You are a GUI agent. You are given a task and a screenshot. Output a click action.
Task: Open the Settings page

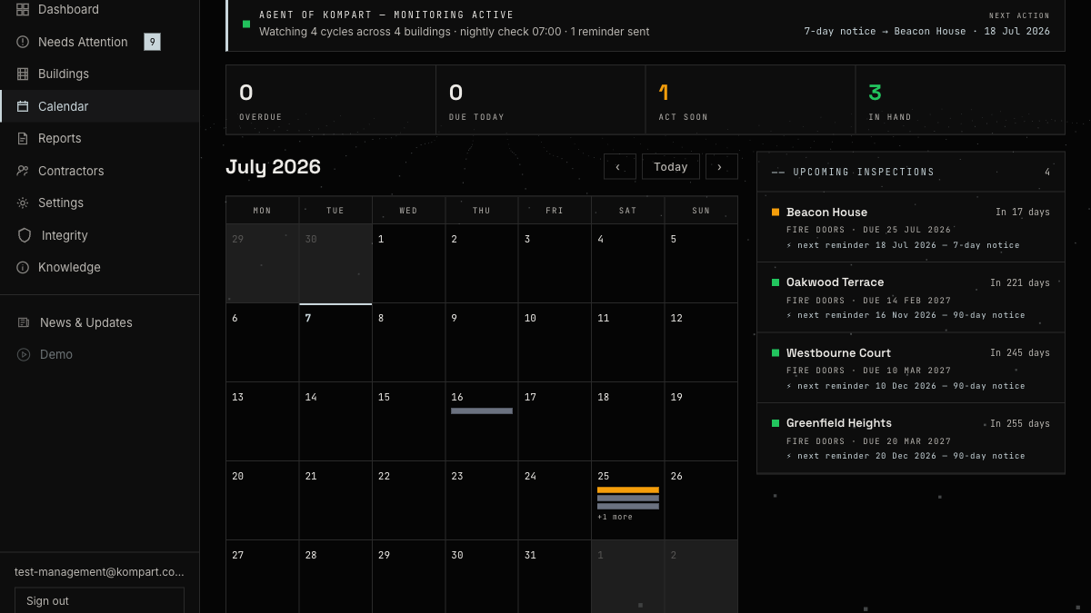[100, 203]
